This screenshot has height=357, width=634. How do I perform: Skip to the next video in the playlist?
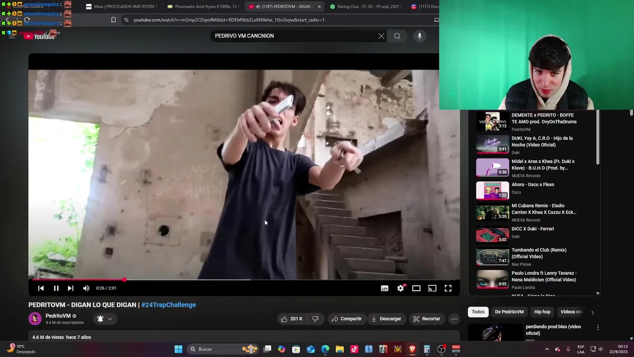click(x=70, y=288)
